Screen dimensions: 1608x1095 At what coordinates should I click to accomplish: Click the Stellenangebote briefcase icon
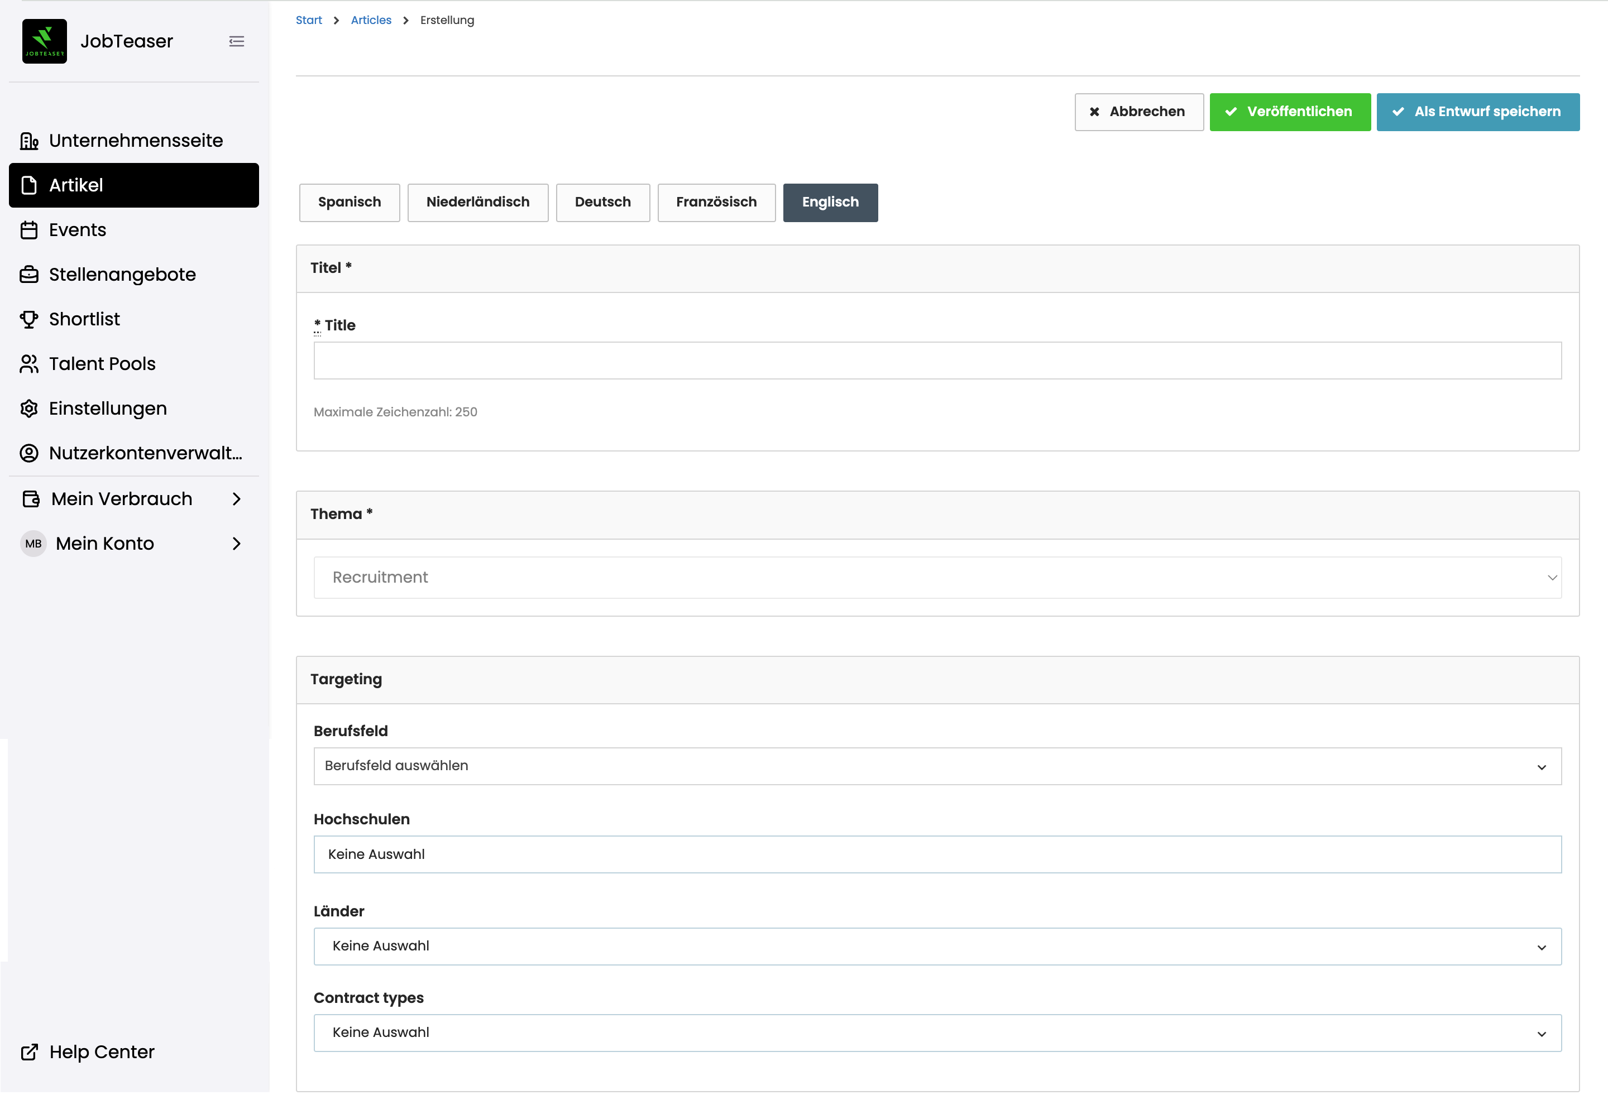[29, 275]
